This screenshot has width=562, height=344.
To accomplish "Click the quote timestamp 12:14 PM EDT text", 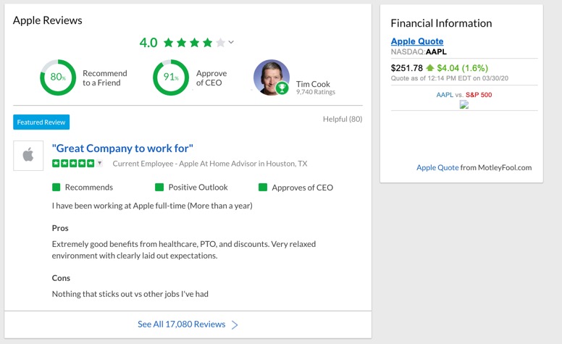I will coord(450,78).
